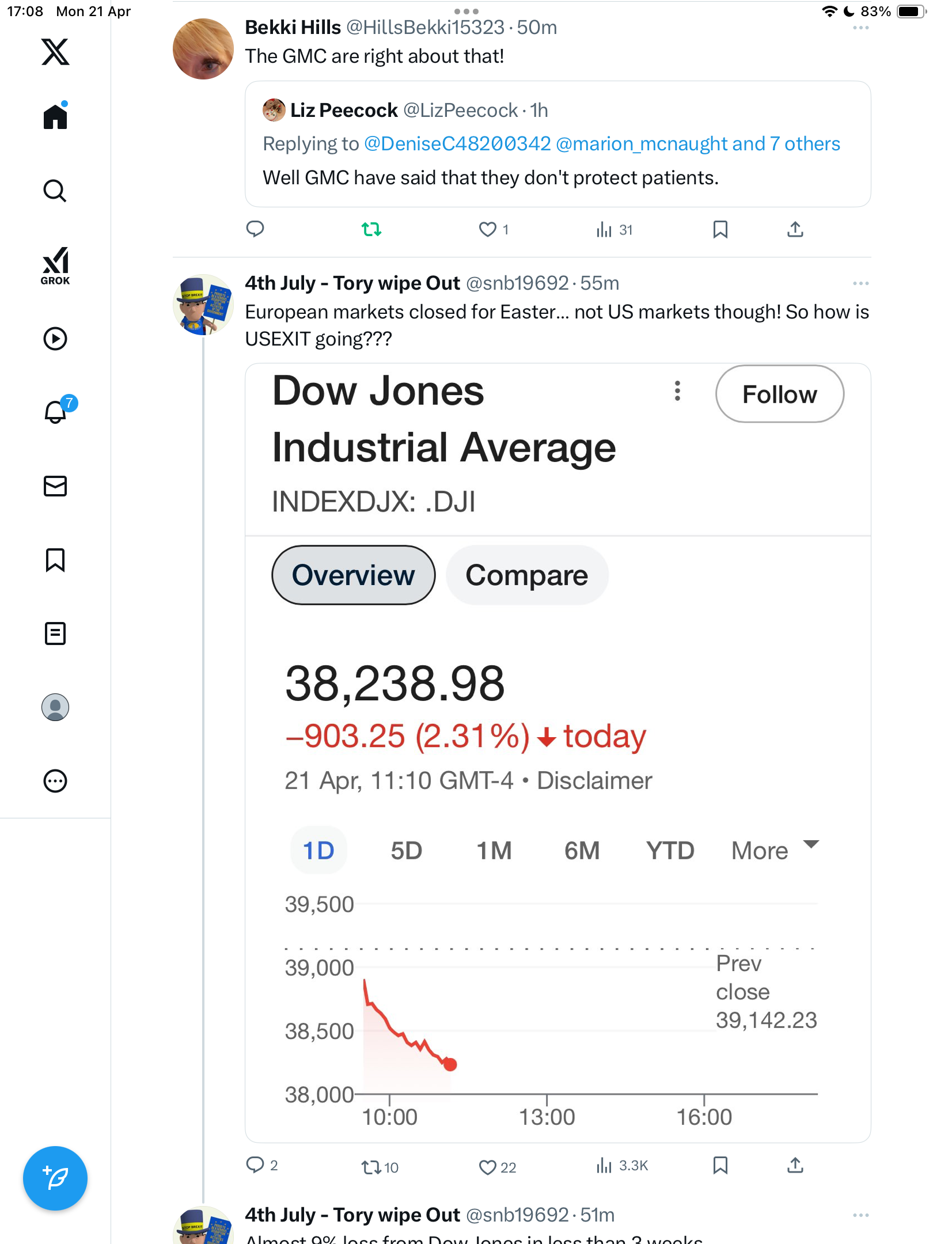Screen dimensions: 933x1244
Task: Open sidebar video play icon
Action: (55, 339)
